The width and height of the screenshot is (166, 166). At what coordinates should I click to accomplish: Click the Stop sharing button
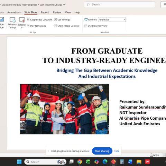tap(102, 151)
